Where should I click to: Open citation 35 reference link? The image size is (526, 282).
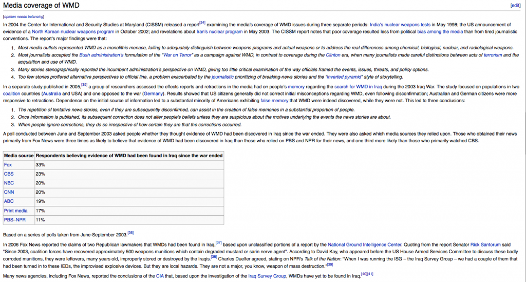pyautogui.click(x=84, y=85)
